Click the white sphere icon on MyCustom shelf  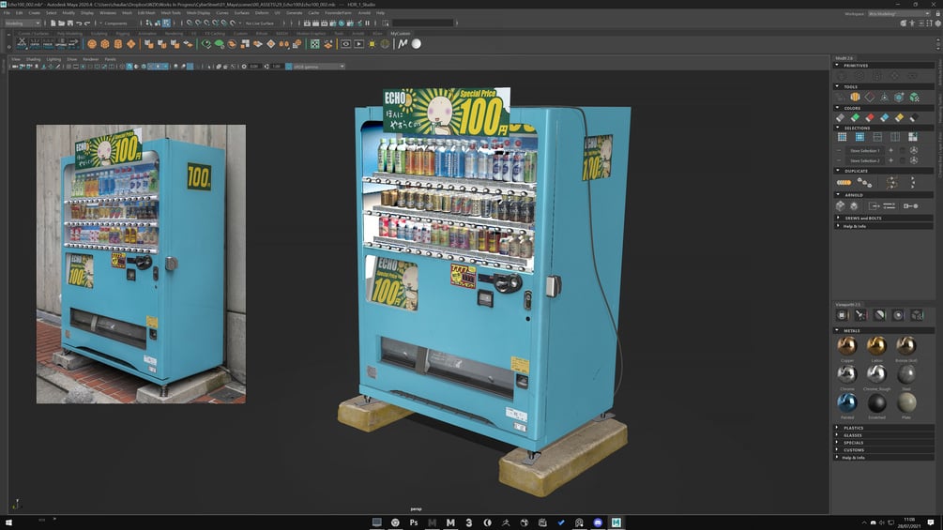(416, 44)
